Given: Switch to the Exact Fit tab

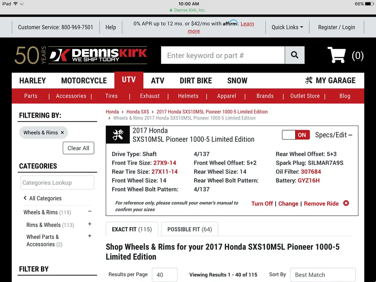Looking at the screenshot, I should coord(132,229).
